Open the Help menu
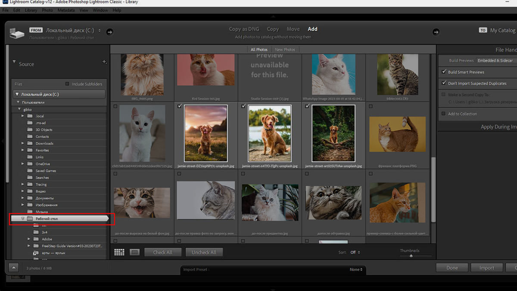The width and height of the screenshot is (517, 291). click(117, 10)
